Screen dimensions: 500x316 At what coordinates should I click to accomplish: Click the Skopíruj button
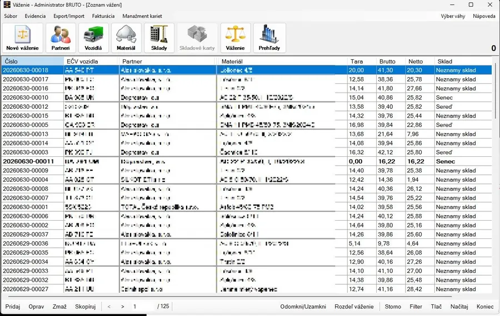[86, 307]
